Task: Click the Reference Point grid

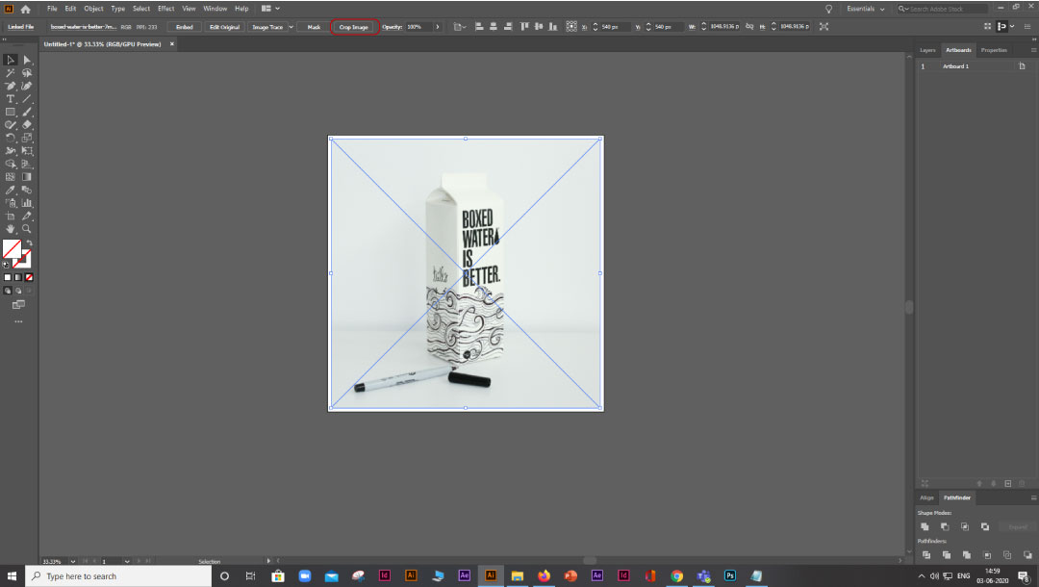Action: (x=571, y=27)
